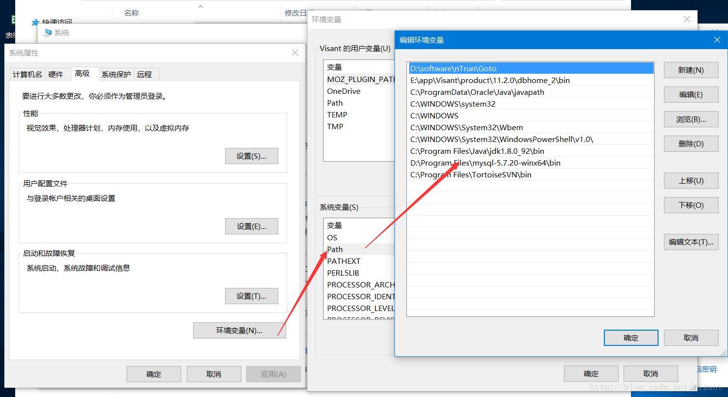Click the System window icon in its title bar
This screenshot has height=397, width=728.
[47, 33]
